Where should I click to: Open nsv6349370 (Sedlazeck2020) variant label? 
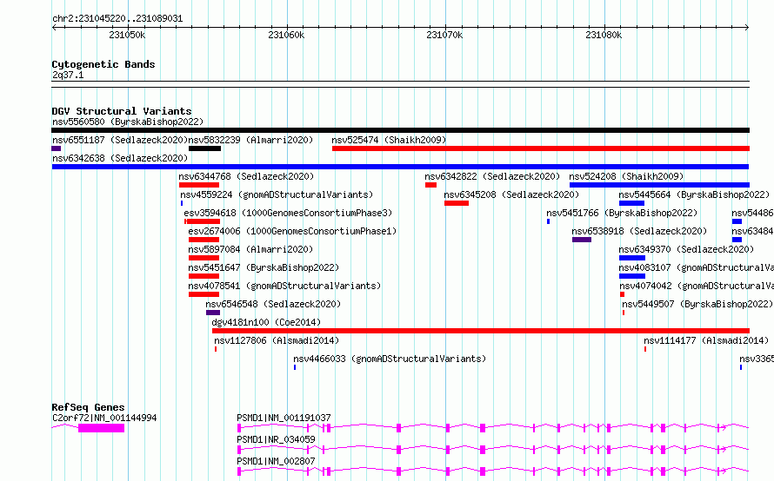[x=686, y=249]
